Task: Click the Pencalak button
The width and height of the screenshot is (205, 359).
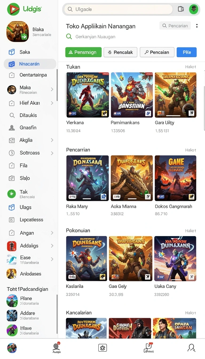Action: 120,52
